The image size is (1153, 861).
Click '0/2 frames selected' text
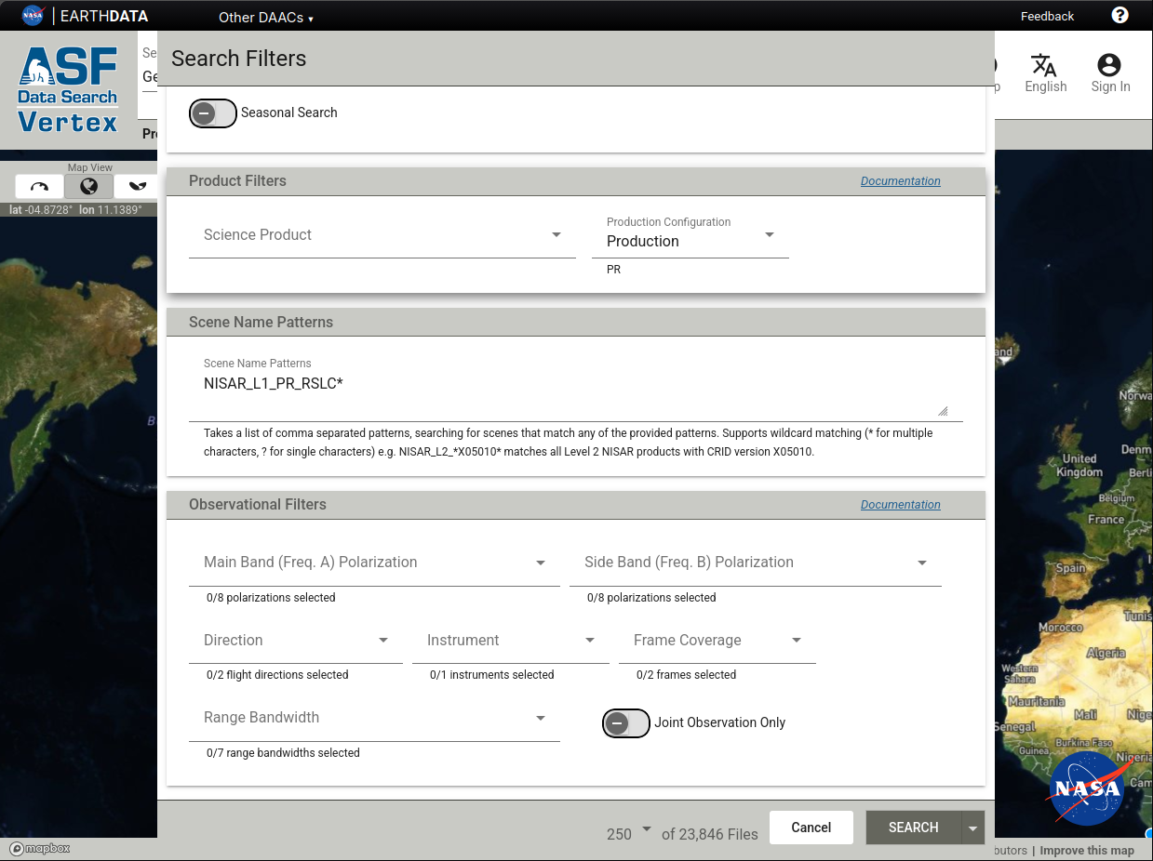click(686, 675)
